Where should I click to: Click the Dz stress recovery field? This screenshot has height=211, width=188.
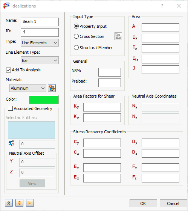coord(160,153)
